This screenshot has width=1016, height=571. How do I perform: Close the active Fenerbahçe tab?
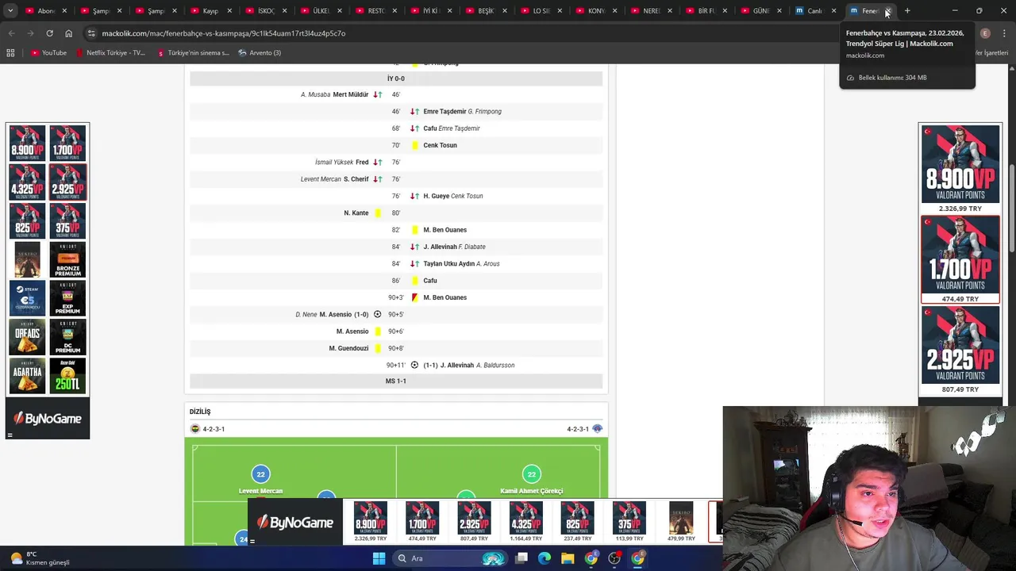pyautogui.click(x=888, y=11)
